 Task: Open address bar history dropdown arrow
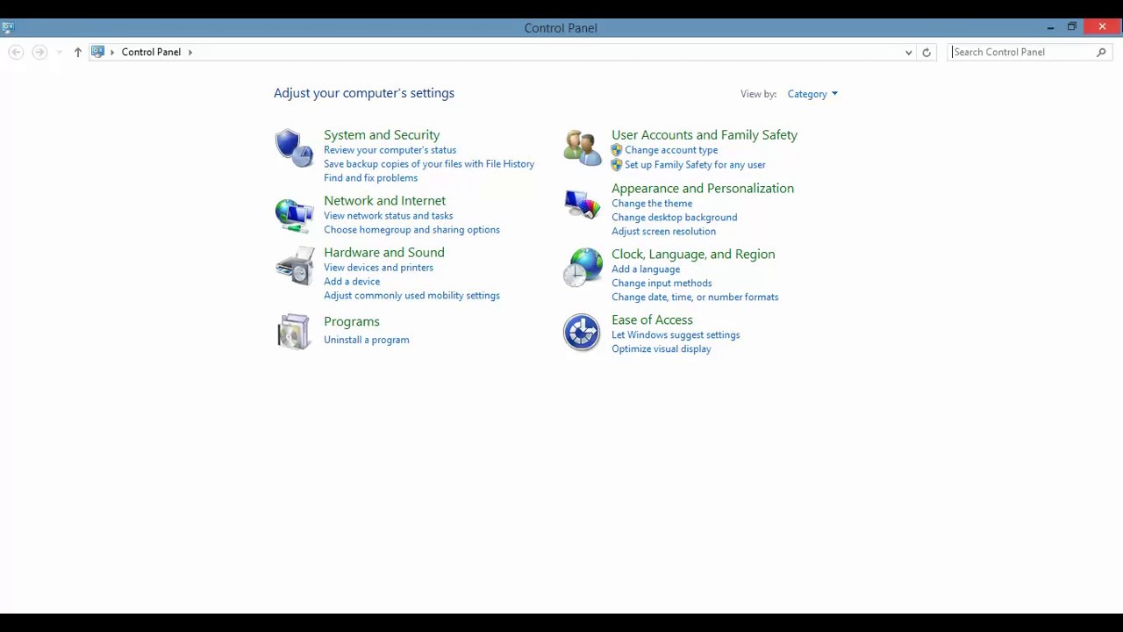click(908, 52)
